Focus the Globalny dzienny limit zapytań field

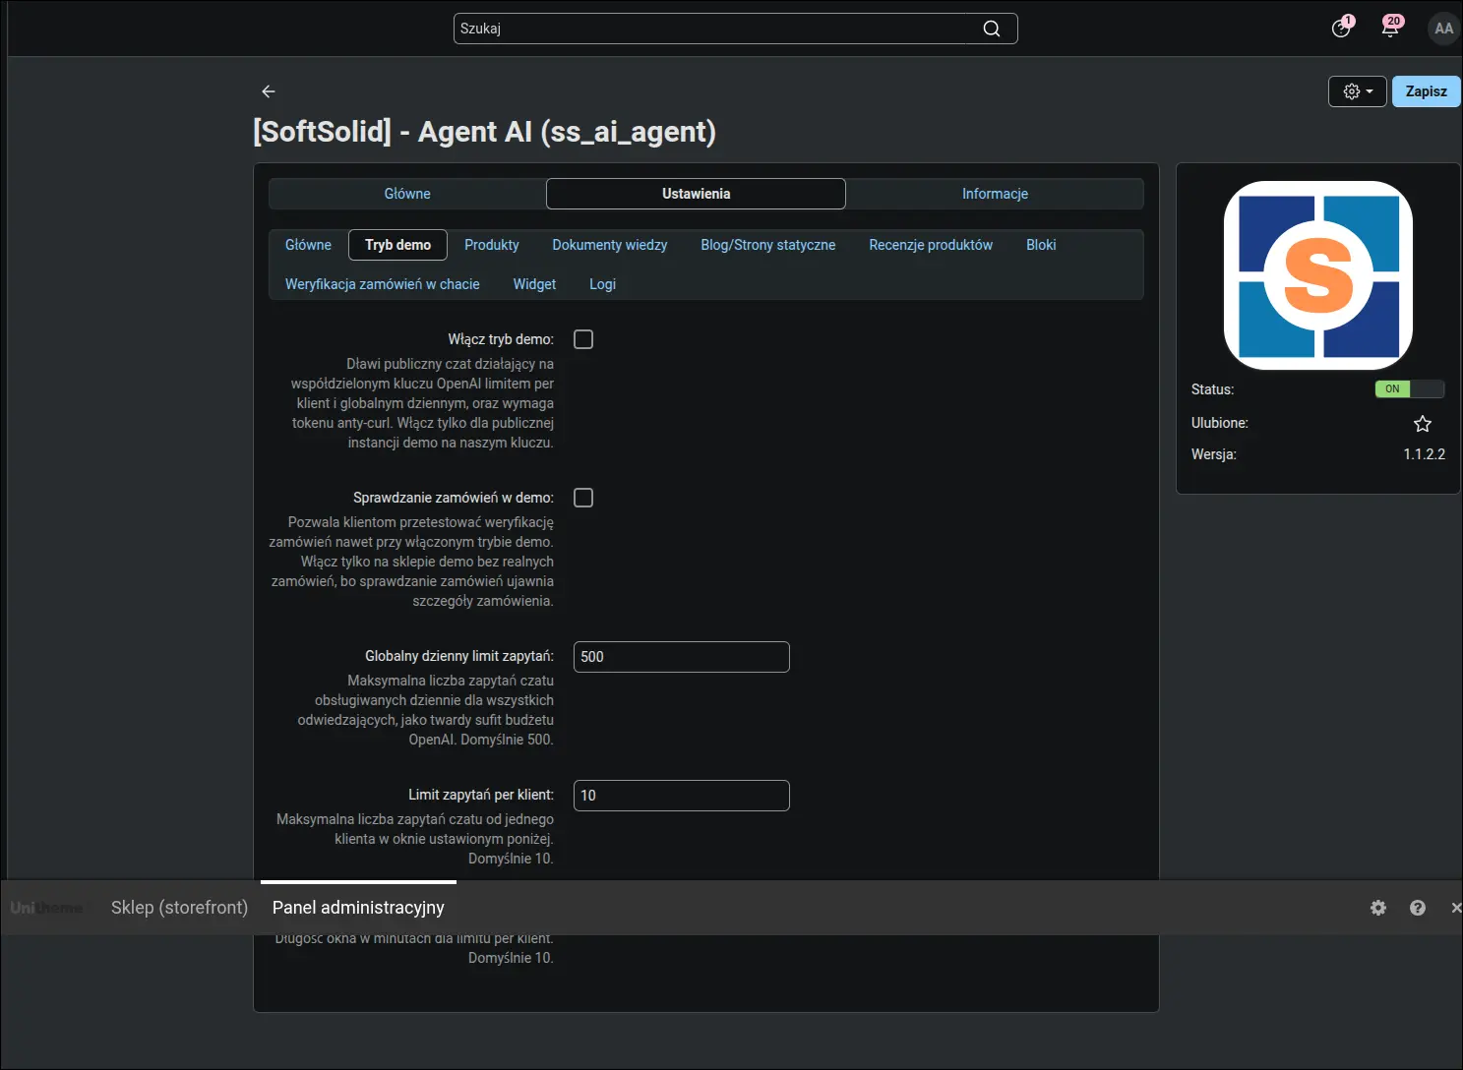coord(682,657)
